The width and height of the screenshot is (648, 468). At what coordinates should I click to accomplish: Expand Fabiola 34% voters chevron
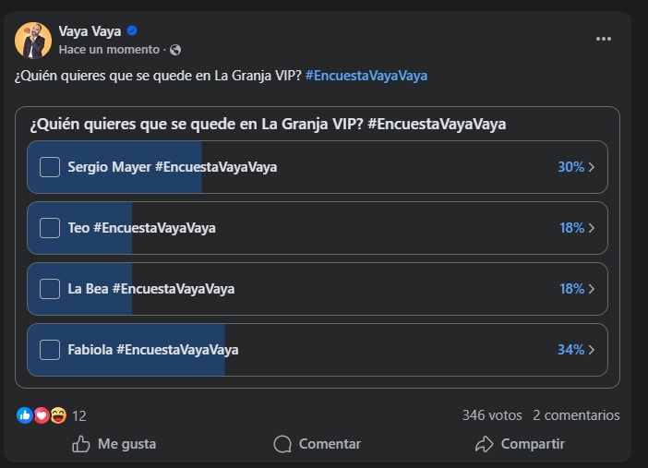click(x=592, y=350)
